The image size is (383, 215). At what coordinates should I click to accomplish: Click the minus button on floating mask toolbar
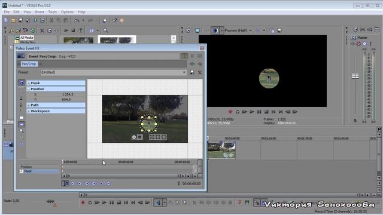[139, 137]
